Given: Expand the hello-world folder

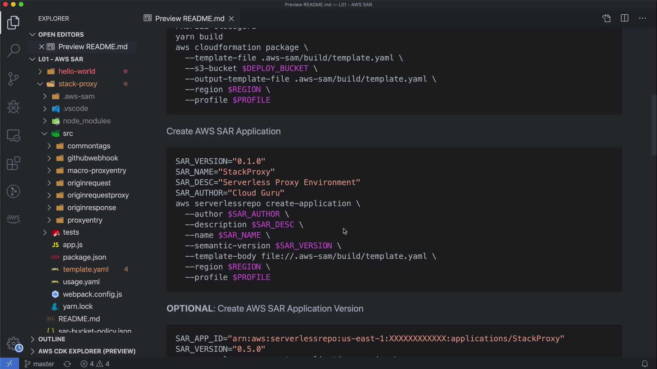Looking at the screenshot, I should 77,71.
